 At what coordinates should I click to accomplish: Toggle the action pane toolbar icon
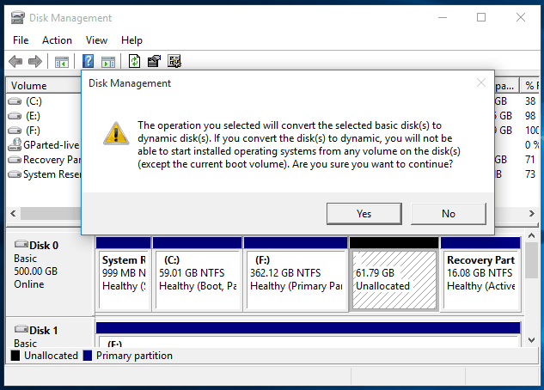(x=108, y=62)
